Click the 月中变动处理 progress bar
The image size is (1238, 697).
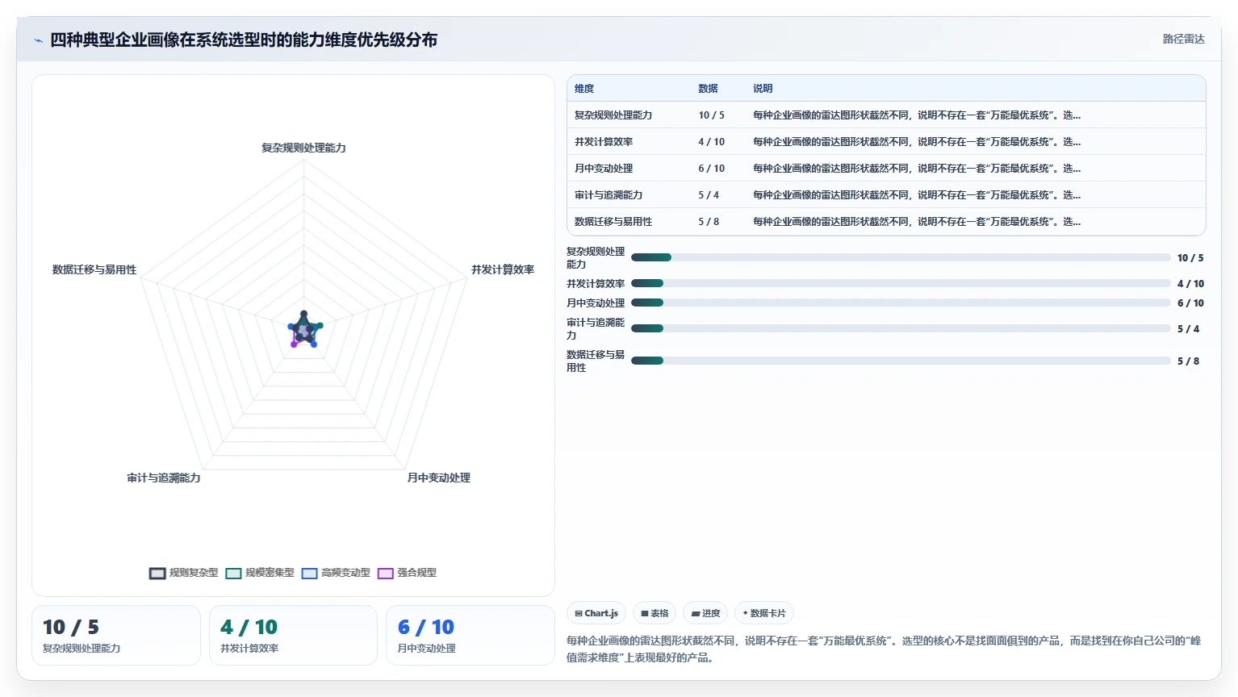coord(901,303)
